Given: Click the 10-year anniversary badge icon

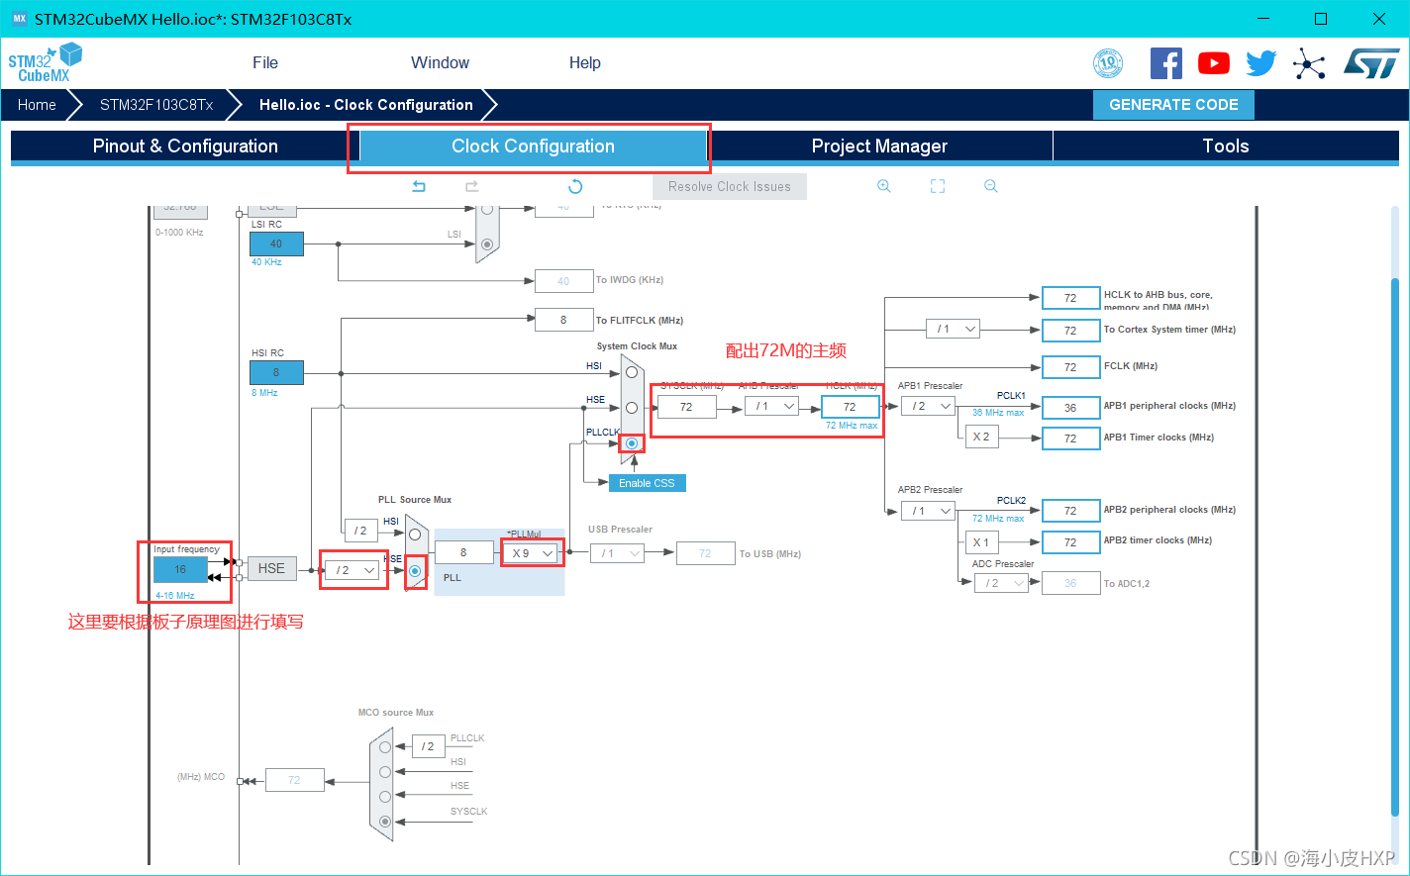Looking at the screenshot, I should (x=1108, y=63).
